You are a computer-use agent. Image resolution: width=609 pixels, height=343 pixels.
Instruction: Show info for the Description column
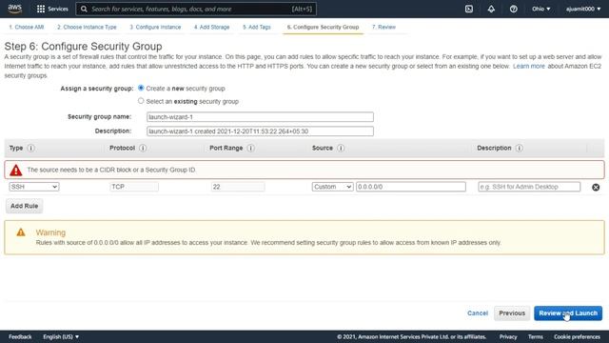point(520,149)
